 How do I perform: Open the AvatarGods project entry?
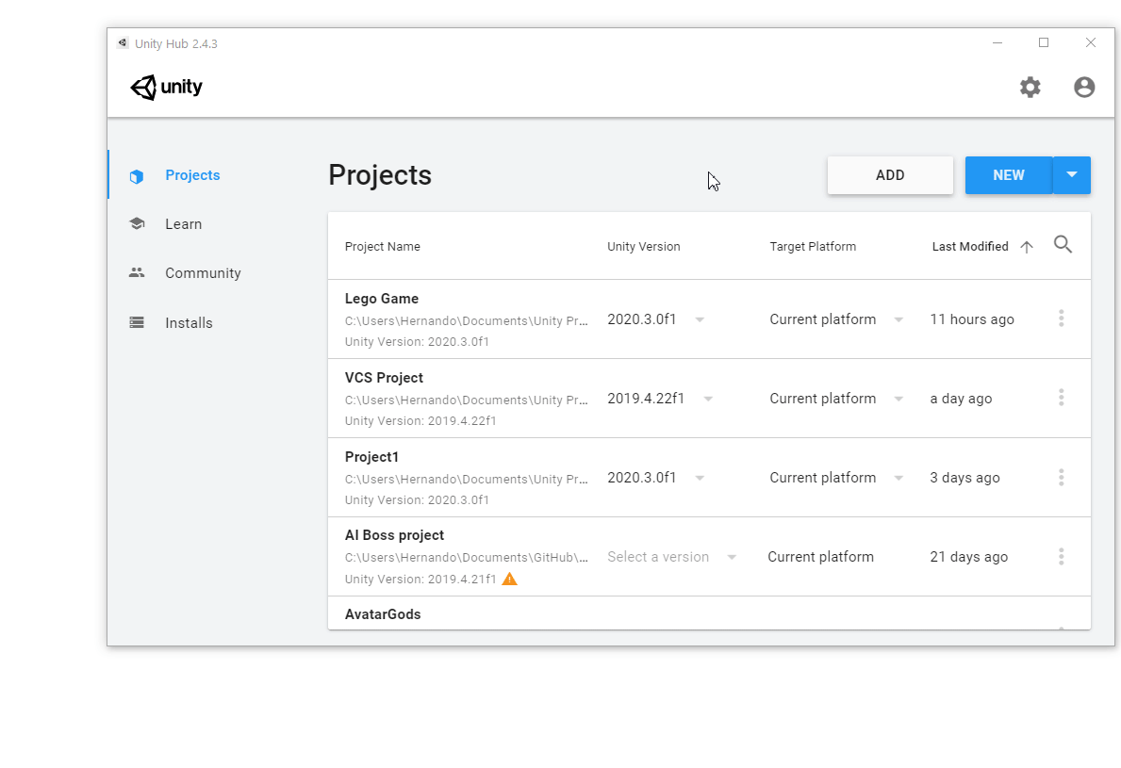[383, 614]
